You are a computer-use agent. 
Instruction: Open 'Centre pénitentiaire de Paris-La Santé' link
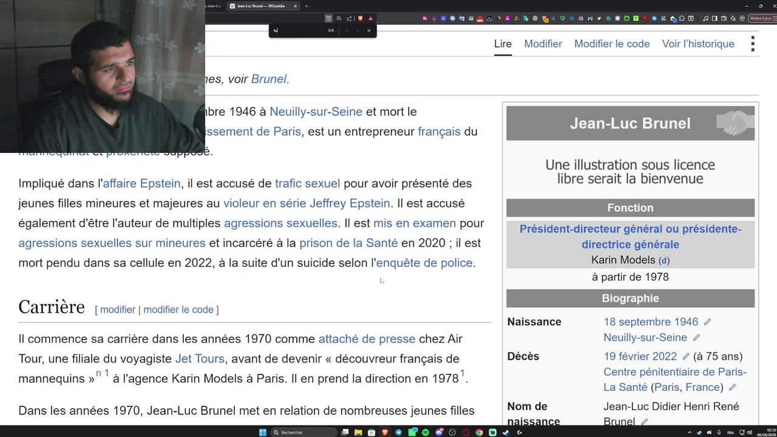(x=675, y=379)
